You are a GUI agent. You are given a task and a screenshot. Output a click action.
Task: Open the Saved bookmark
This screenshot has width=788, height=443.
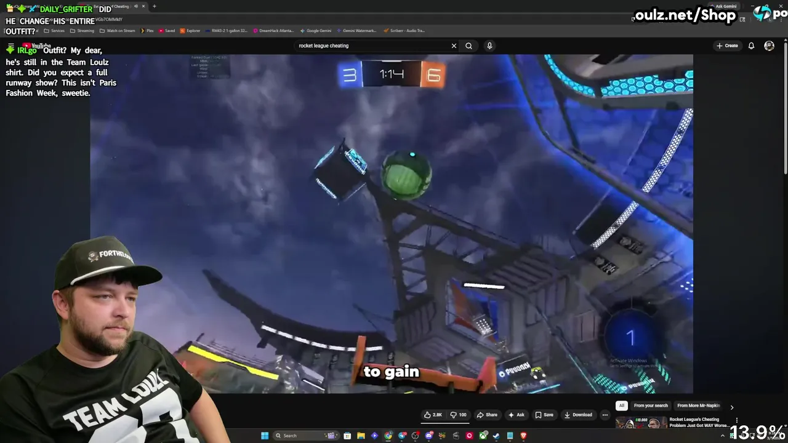coord(167,30)
